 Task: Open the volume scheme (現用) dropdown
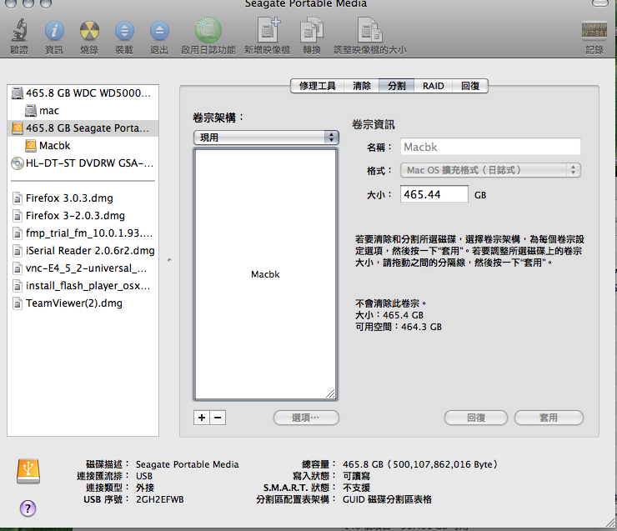[x=266, y=138]
